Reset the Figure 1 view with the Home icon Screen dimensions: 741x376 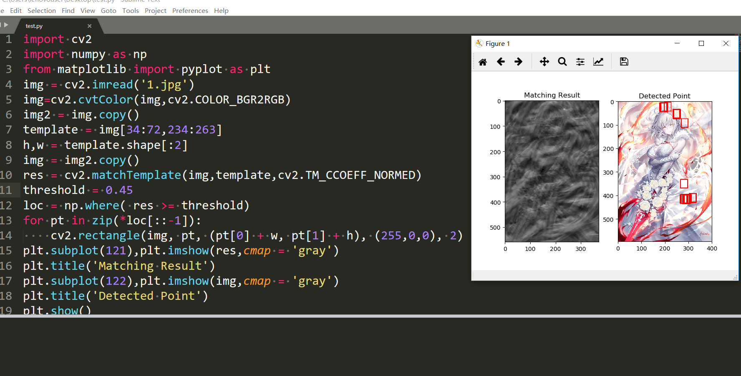483,62
